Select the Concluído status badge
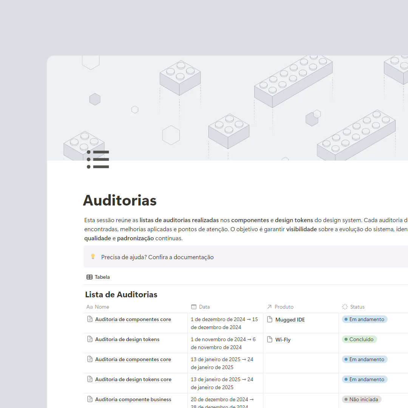The width and height of the screenshot is (408, 408). 359,339
